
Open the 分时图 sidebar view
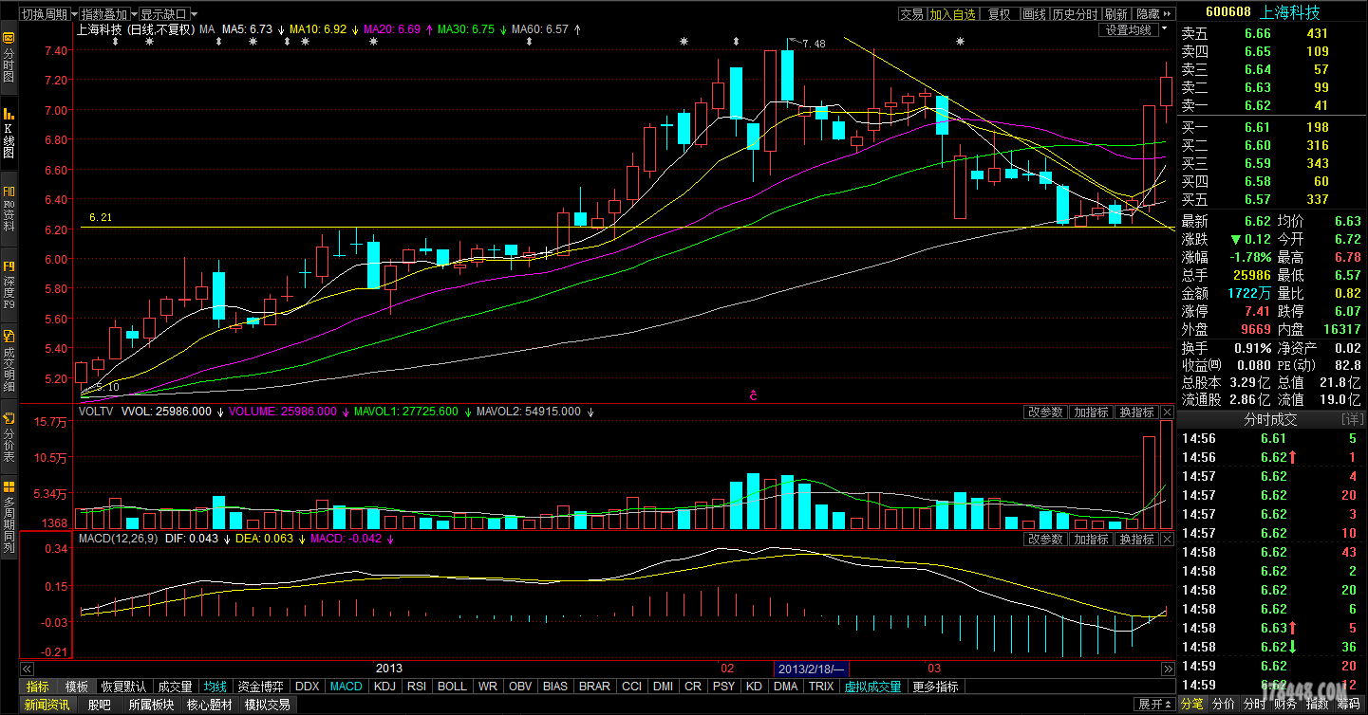[9, 59]
